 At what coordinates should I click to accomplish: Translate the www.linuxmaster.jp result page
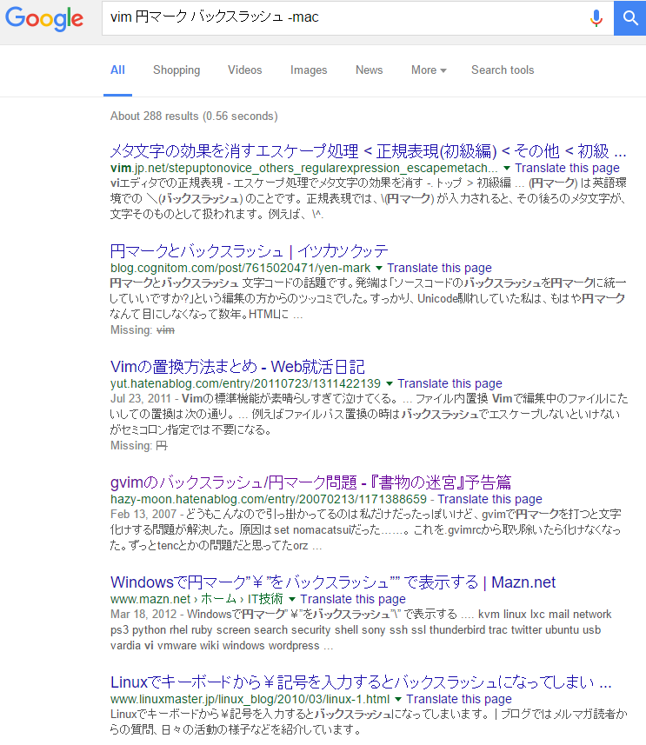coord(459,700)
